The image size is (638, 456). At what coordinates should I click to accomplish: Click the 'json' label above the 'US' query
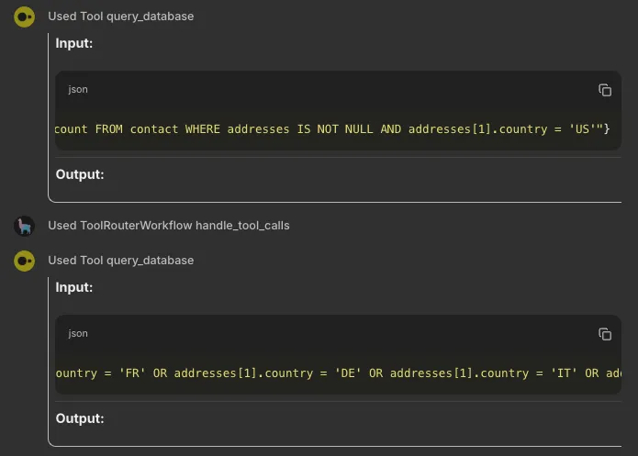(x=78, y=89)
